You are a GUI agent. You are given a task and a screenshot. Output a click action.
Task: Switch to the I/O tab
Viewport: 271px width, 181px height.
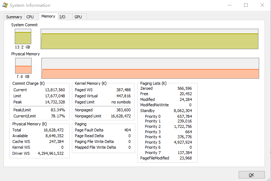pos(63,17)
